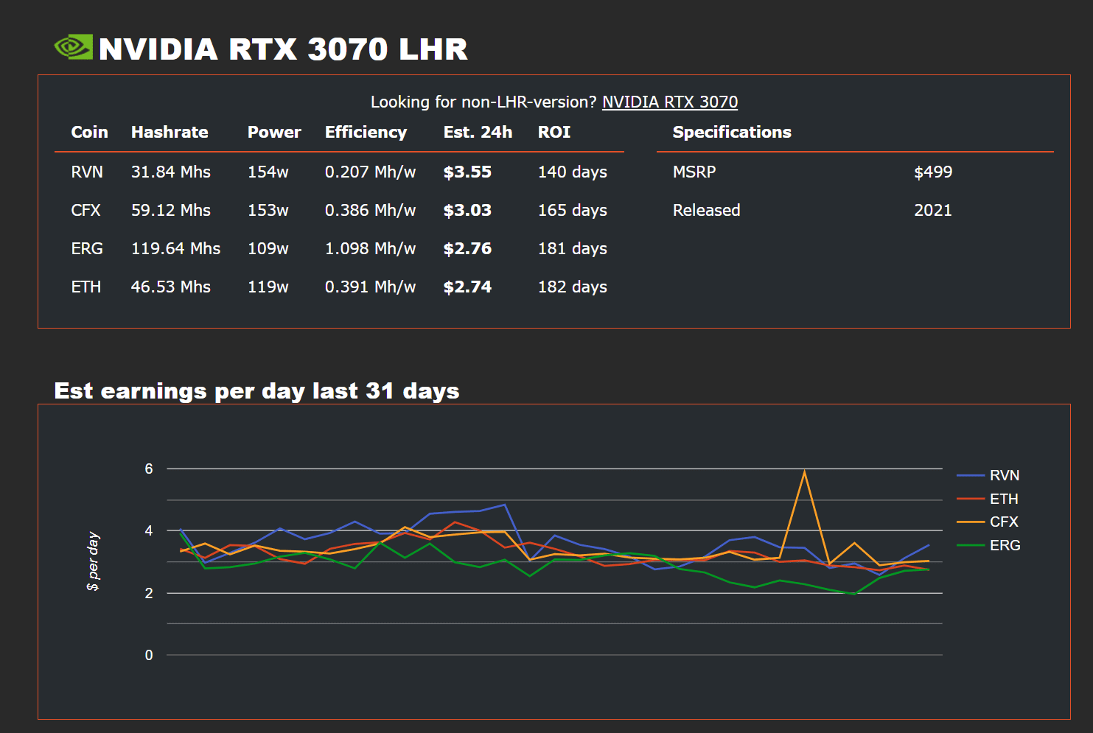
Task: Click the 181 days ROI value
Action: pos(573,248)
